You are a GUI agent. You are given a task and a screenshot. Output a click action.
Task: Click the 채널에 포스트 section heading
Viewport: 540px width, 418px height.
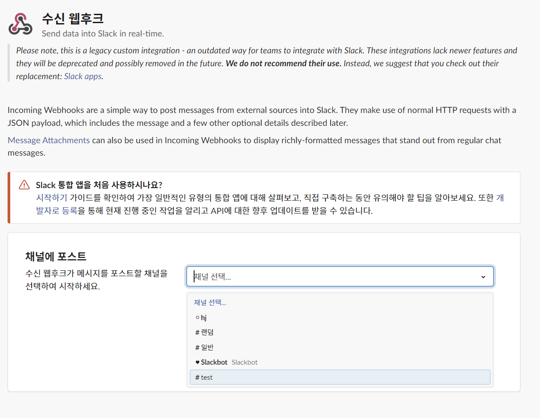(56, 256)
